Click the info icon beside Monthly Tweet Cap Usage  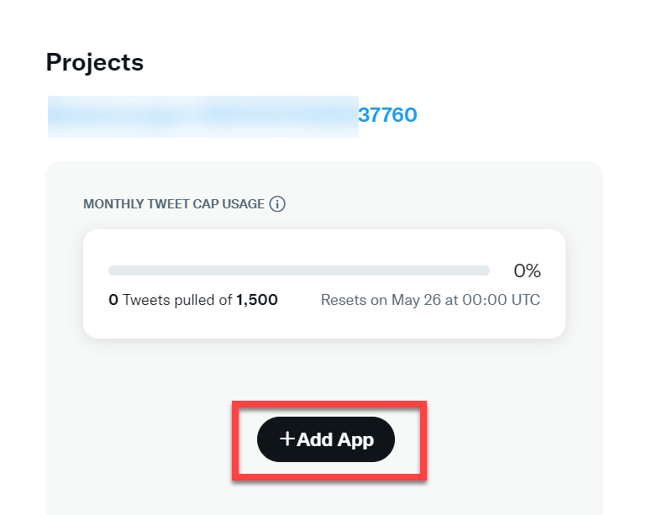pyautogui.click(x=277, y=204)
